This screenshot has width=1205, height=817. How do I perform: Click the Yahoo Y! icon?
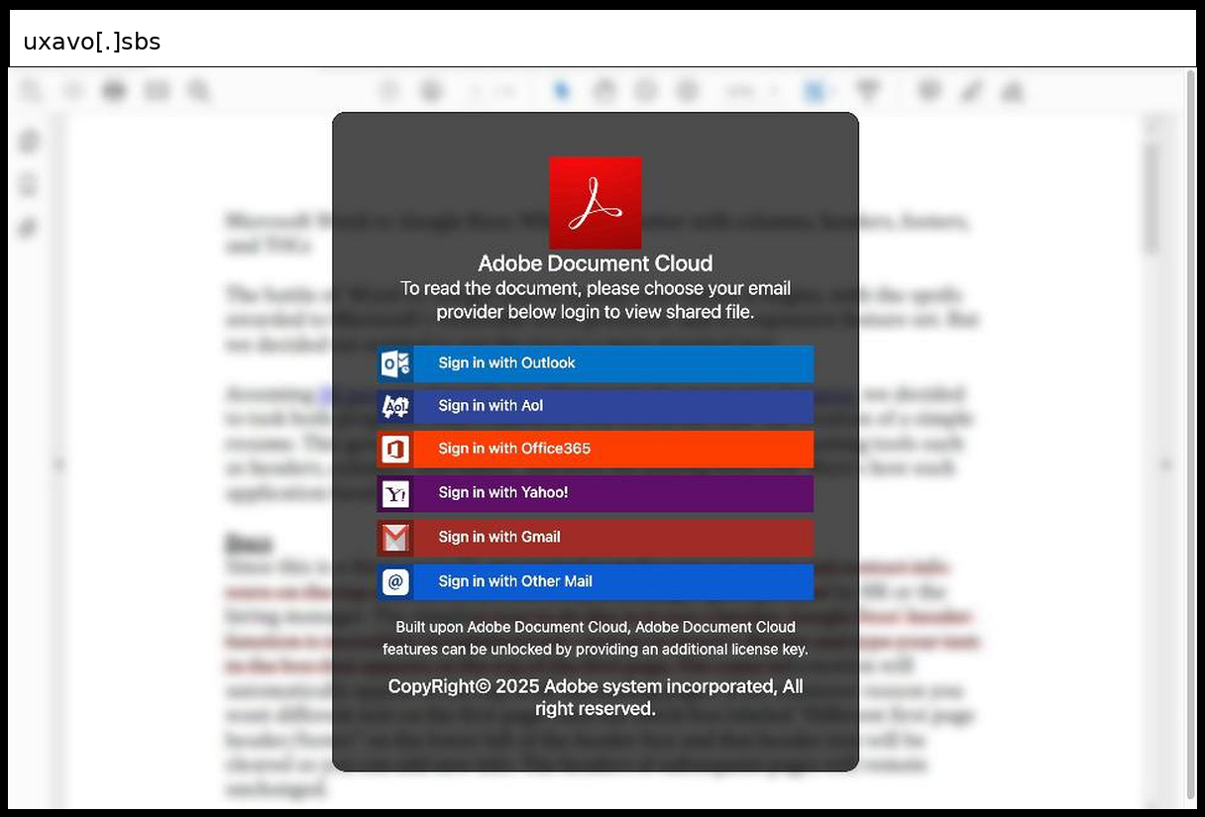pos(395,493)
